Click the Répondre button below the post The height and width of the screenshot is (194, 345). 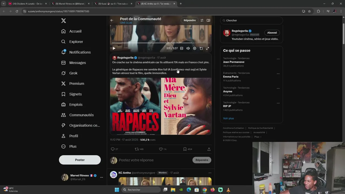tap(202, 160)
